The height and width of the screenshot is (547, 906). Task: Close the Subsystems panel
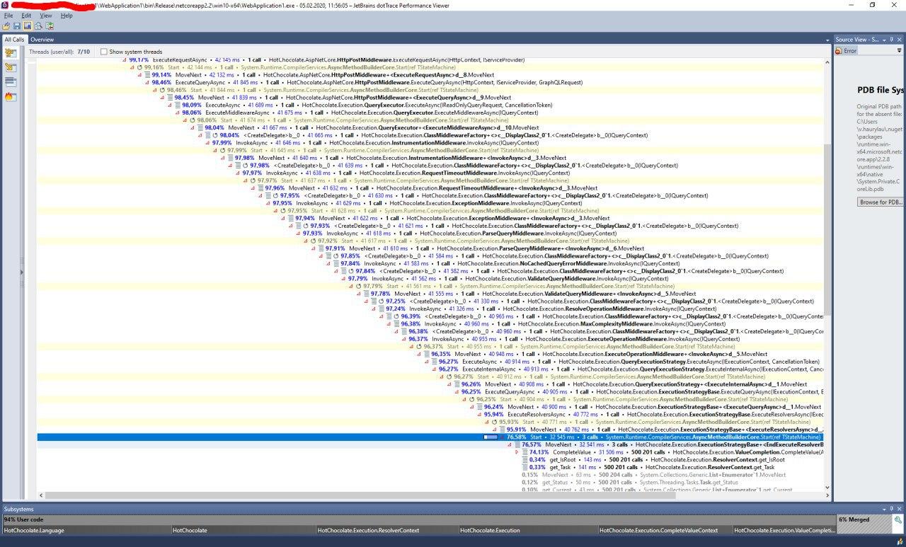900,509
